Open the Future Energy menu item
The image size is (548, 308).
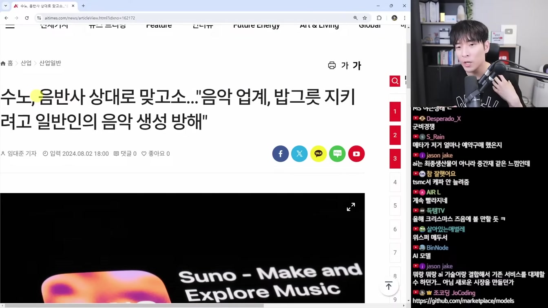[256, 26]
